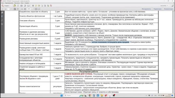Click the Open file folder icon
The height and width of the screenshot is (98, 175).
click(14, 6)
